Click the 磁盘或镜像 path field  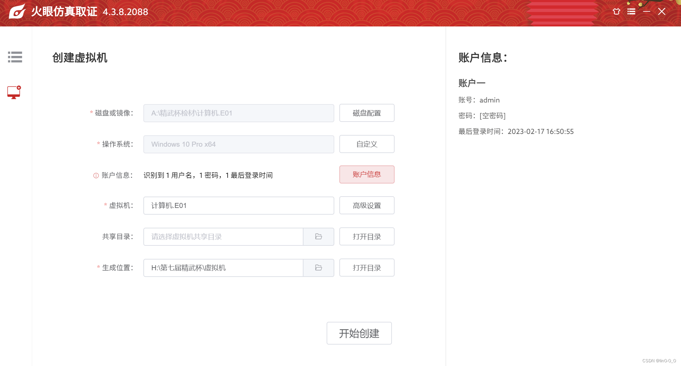(239, 113)
